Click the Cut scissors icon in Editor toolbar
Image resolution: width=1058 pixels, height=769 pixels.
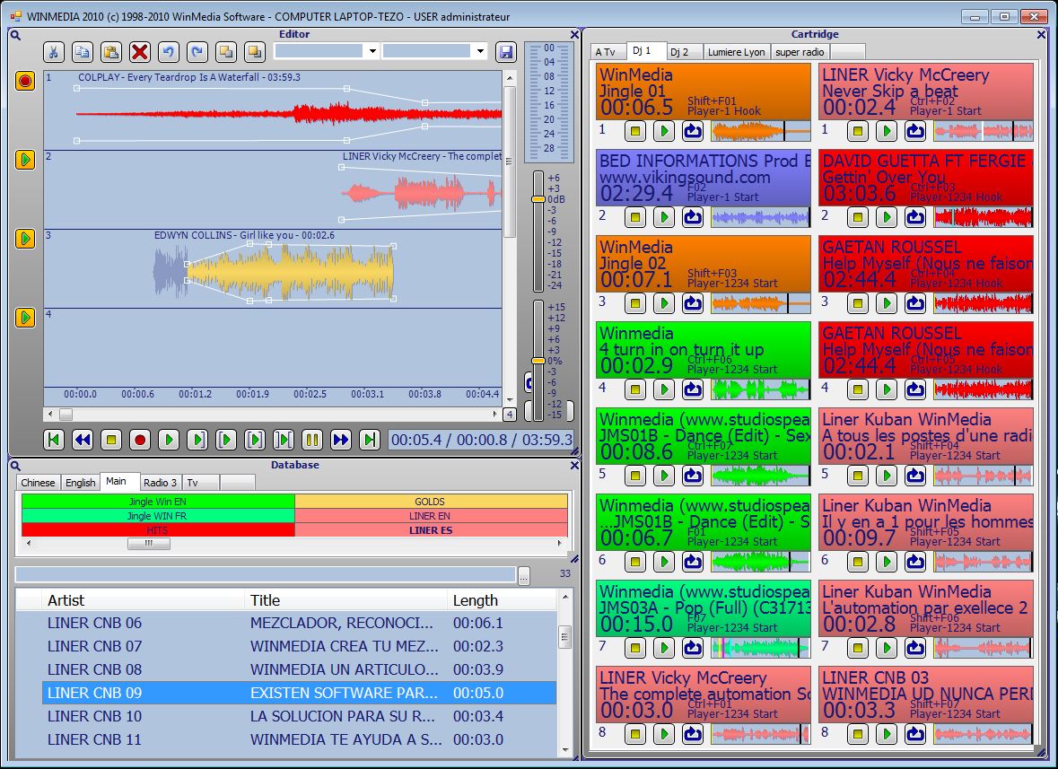click(54, 52)
